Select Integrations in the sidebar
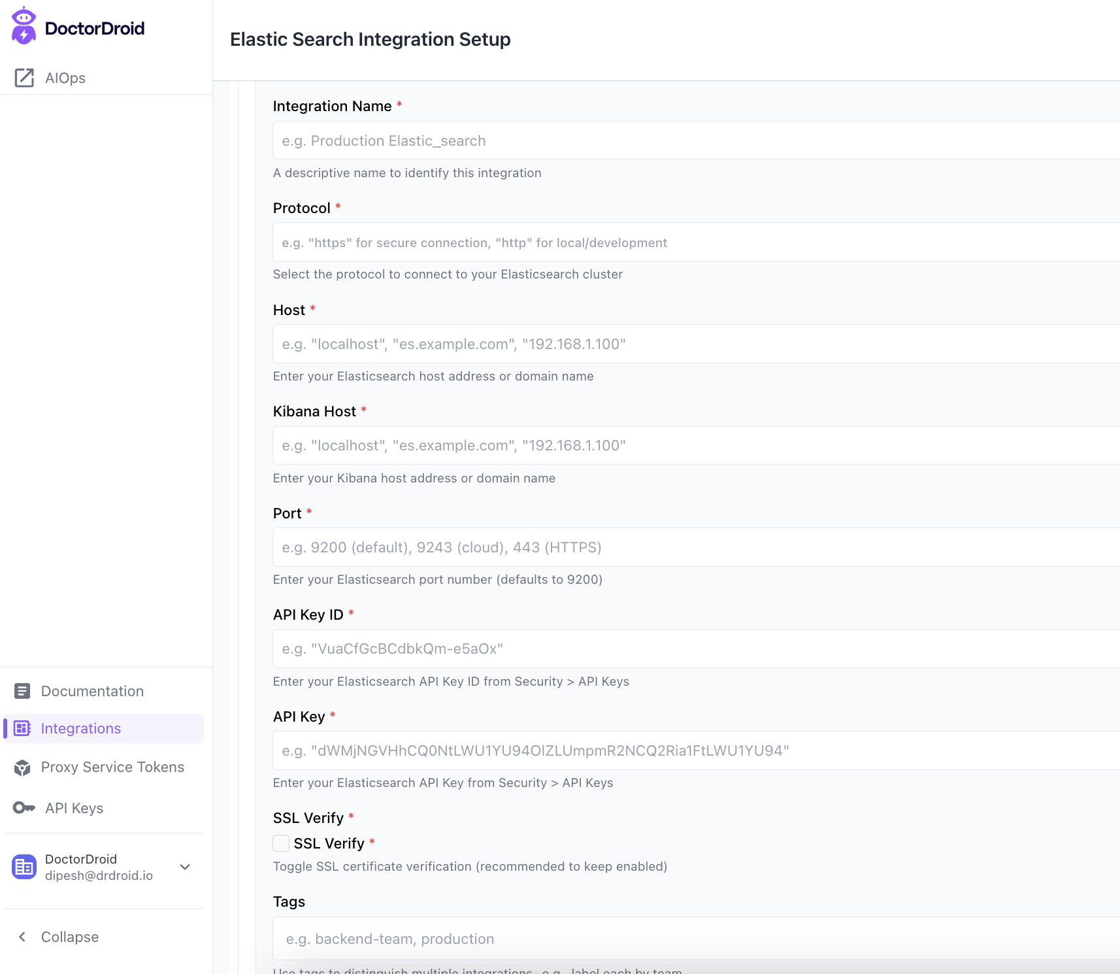The width and height of the screenshot is (1120, 974). pos(104,728)
